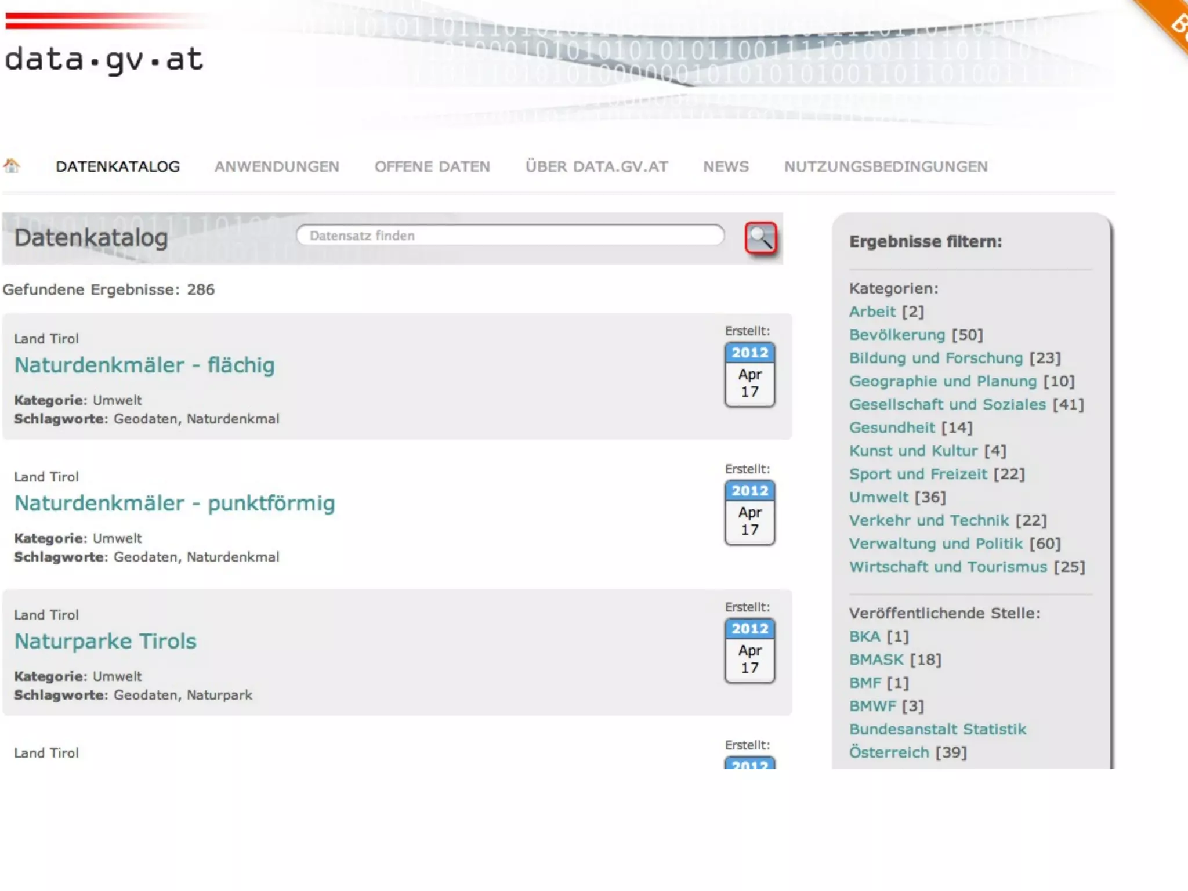Click the home icon in navigation bar

tap(12, 166)
